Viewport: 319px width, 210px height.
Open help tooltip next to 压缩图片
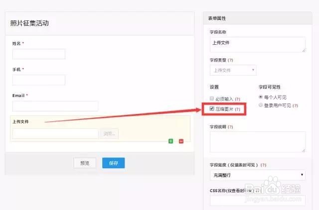pos(237,109)
